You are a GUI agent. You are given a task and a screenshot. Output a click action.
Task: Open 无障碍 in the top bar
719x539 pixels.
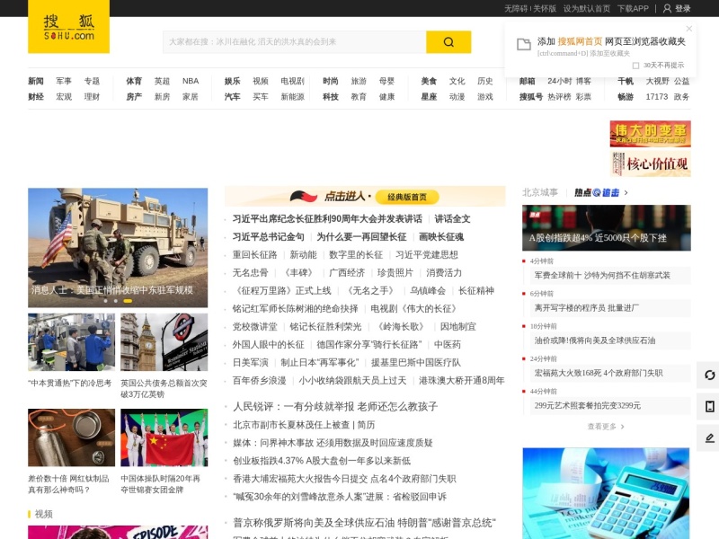click(516, 8)
